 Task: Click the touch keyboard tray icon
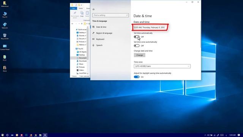coord(222,135)
